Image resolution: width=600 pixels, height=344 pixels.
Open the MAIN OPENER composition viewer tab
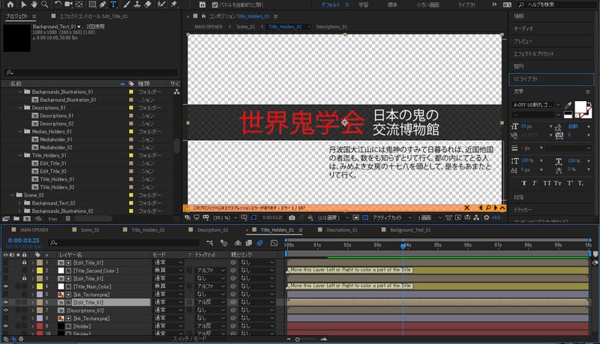[209, 26]
